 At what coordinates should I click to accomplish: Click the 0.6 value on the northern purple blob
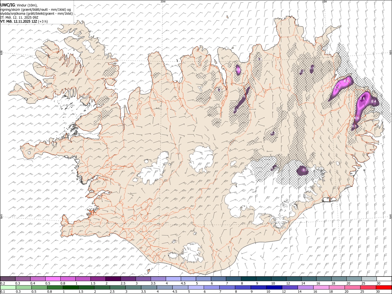238,70
